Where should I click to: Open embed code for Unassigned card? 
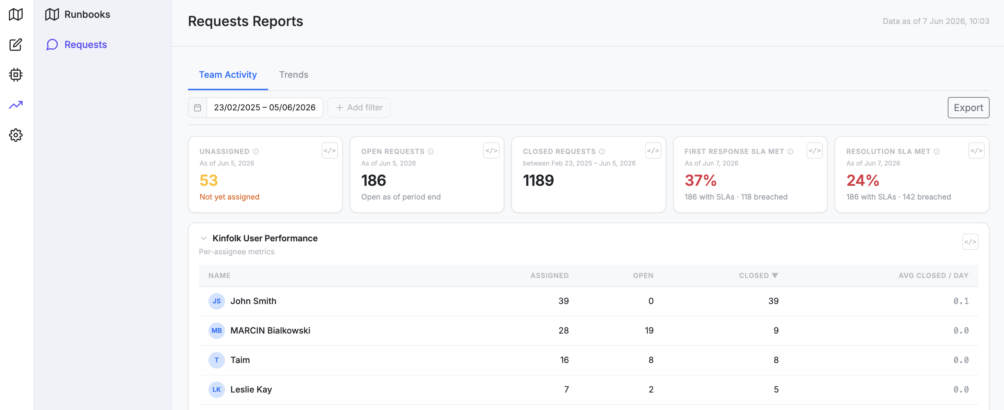point(329,151)
